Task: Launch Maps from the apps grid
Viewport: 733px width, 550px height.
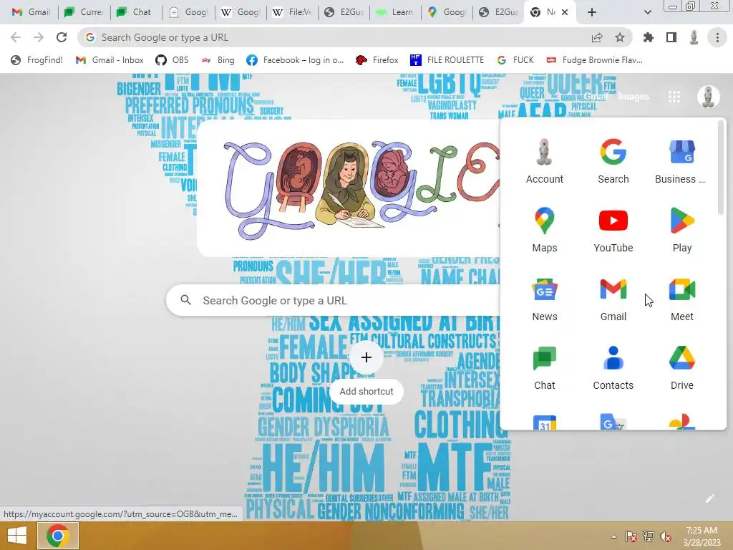Action: tap(544, 230)
